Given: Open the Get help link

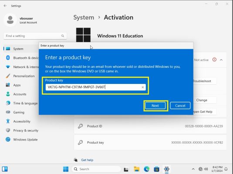Looking at the screenshot, I should coord(87,160).
